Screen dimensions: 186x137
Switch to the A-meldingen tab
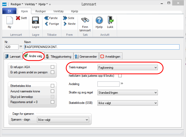point(110,56)
